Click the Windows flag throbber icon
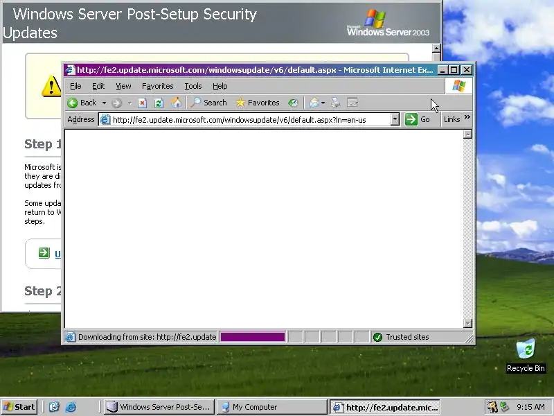This screenshot has width=554, height=416. pos(458,86)
